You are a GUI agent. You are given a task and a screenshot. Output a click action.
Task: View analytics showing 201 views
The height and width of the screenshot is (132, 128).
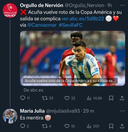pyautogui.click(x=93, y=126)
